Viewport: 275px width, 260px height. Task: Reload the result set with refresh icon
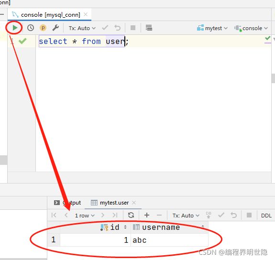[131, 215]
